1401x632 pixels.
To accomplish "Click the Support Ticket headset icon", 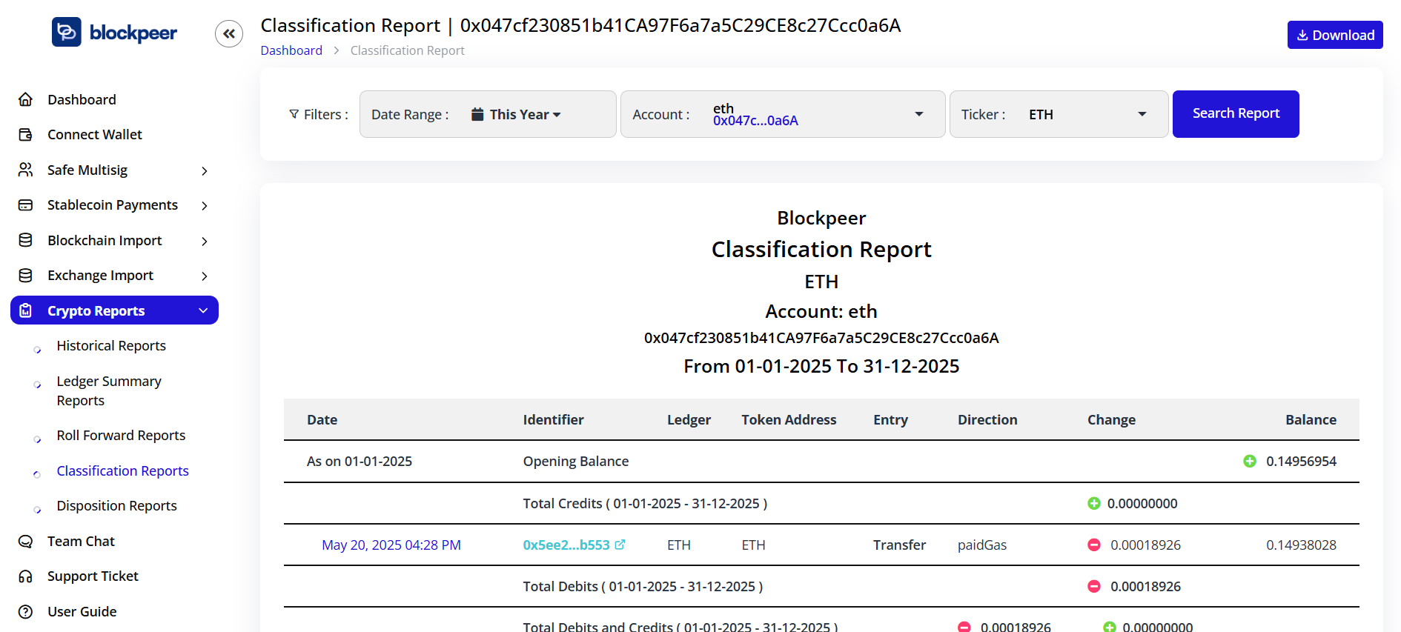I will (26, 576).
